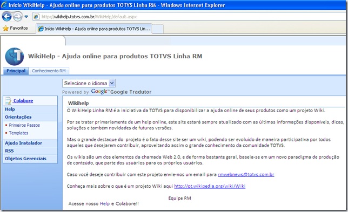348x212 pixels.
Task: Select the Início WikiHelp browser tab
Action: [94, 29]
